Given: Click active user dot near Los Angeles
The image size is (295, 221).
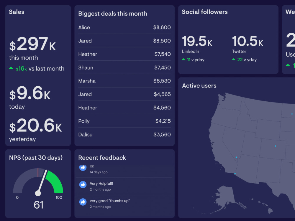Looking at the screenshot, I should pyautogui.click(x=235, y=174).
